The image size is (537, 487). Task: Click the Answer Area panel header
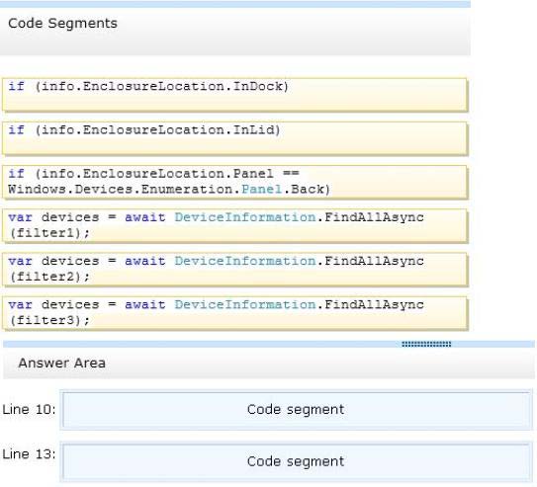(x=269, y=364)
